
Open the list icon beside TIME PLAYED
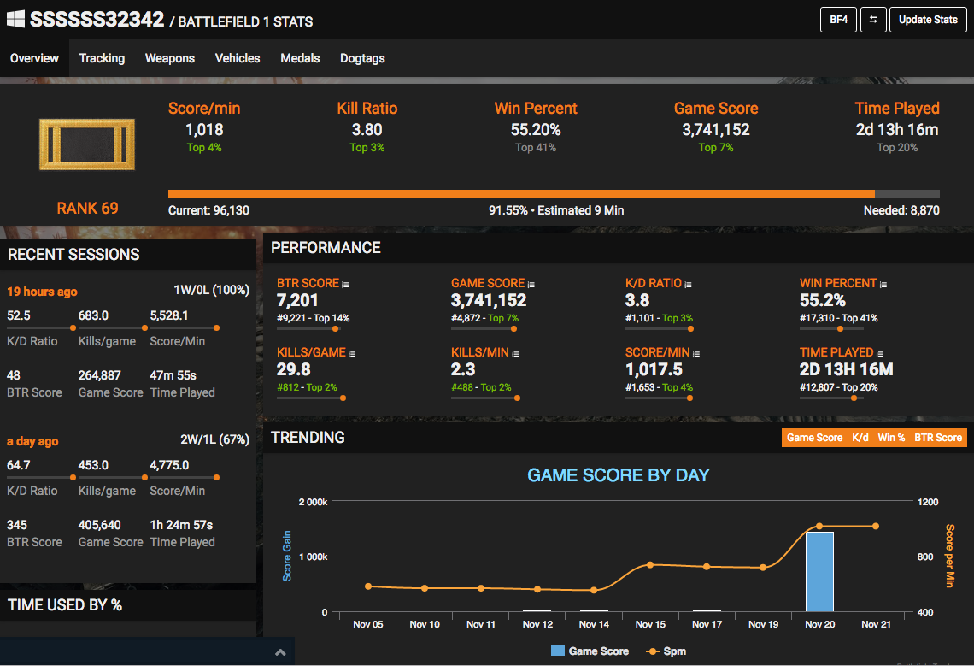[879, 354]
